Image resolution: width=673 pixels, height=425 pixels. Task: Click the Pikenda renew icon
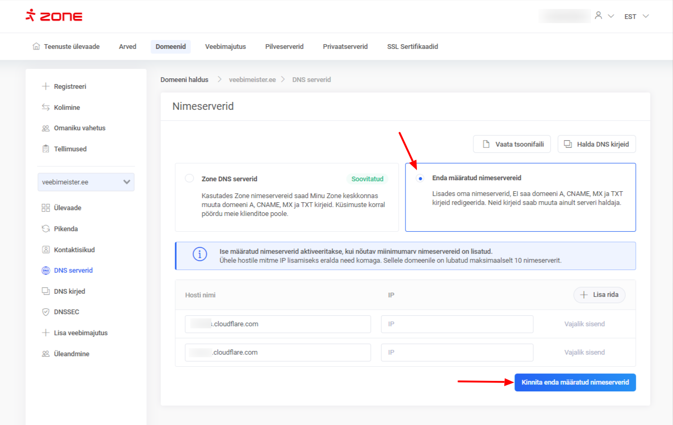click(x=45, y=229)
